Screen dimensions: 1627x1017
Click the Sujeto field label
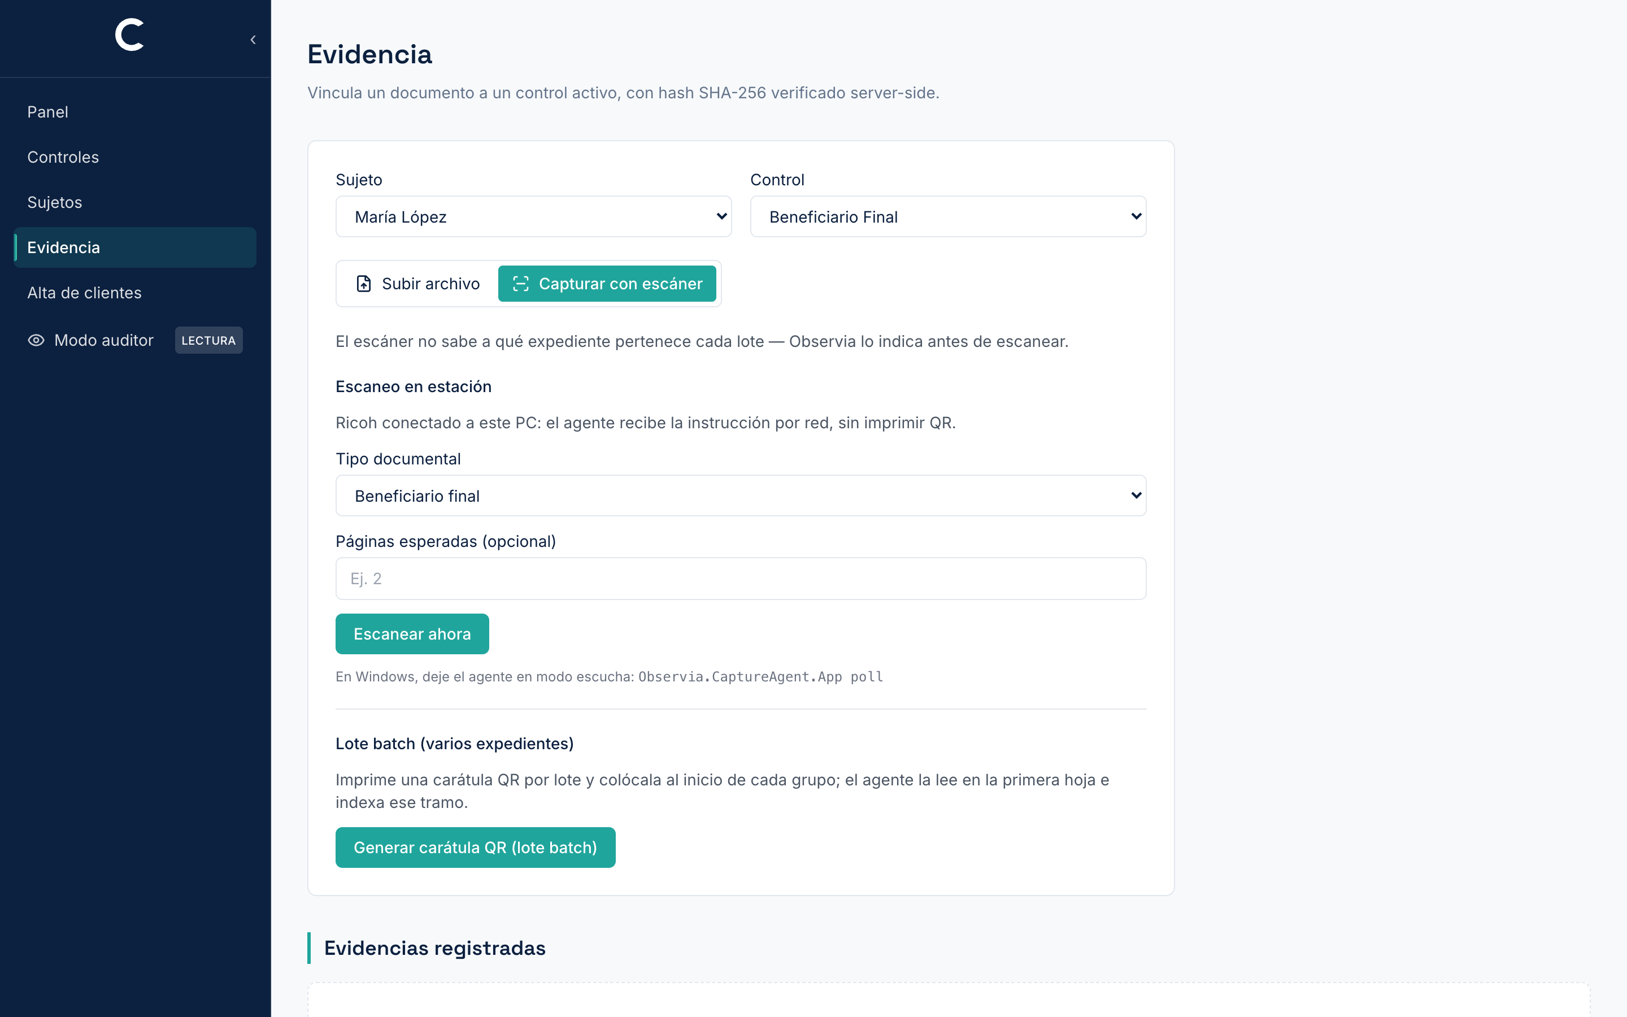359,180
